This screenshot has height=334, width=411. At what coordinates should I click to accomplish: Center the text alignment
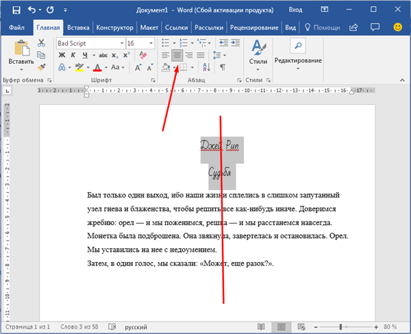(177, 55)
